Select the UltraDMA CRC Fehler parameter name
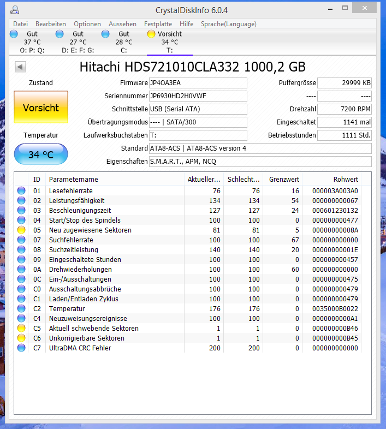Viewport: 386px width, 429px height. pyautogui.click(x=80, y=348)
